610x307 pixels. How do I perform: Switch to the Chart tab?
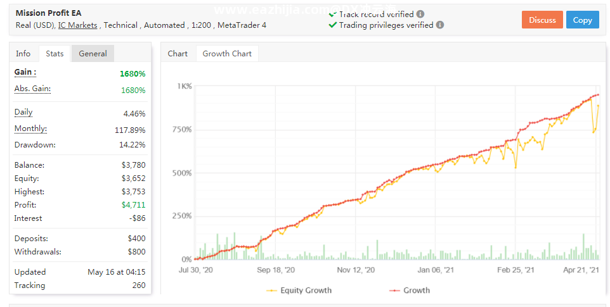coord(178,54)
